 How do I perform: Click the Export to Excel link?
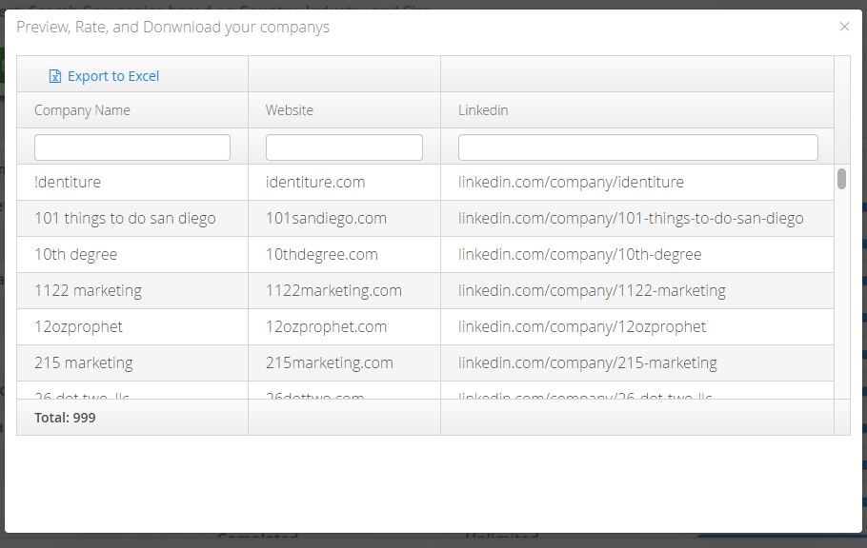coord(104,76)
